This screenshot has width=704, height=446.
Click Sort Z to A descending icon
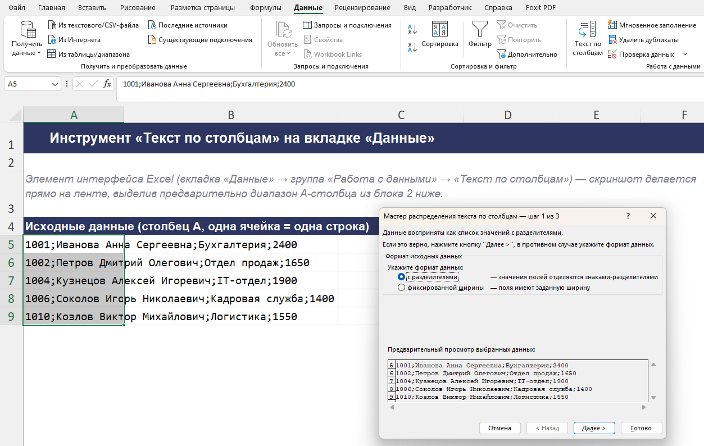(x=412, y=47)
